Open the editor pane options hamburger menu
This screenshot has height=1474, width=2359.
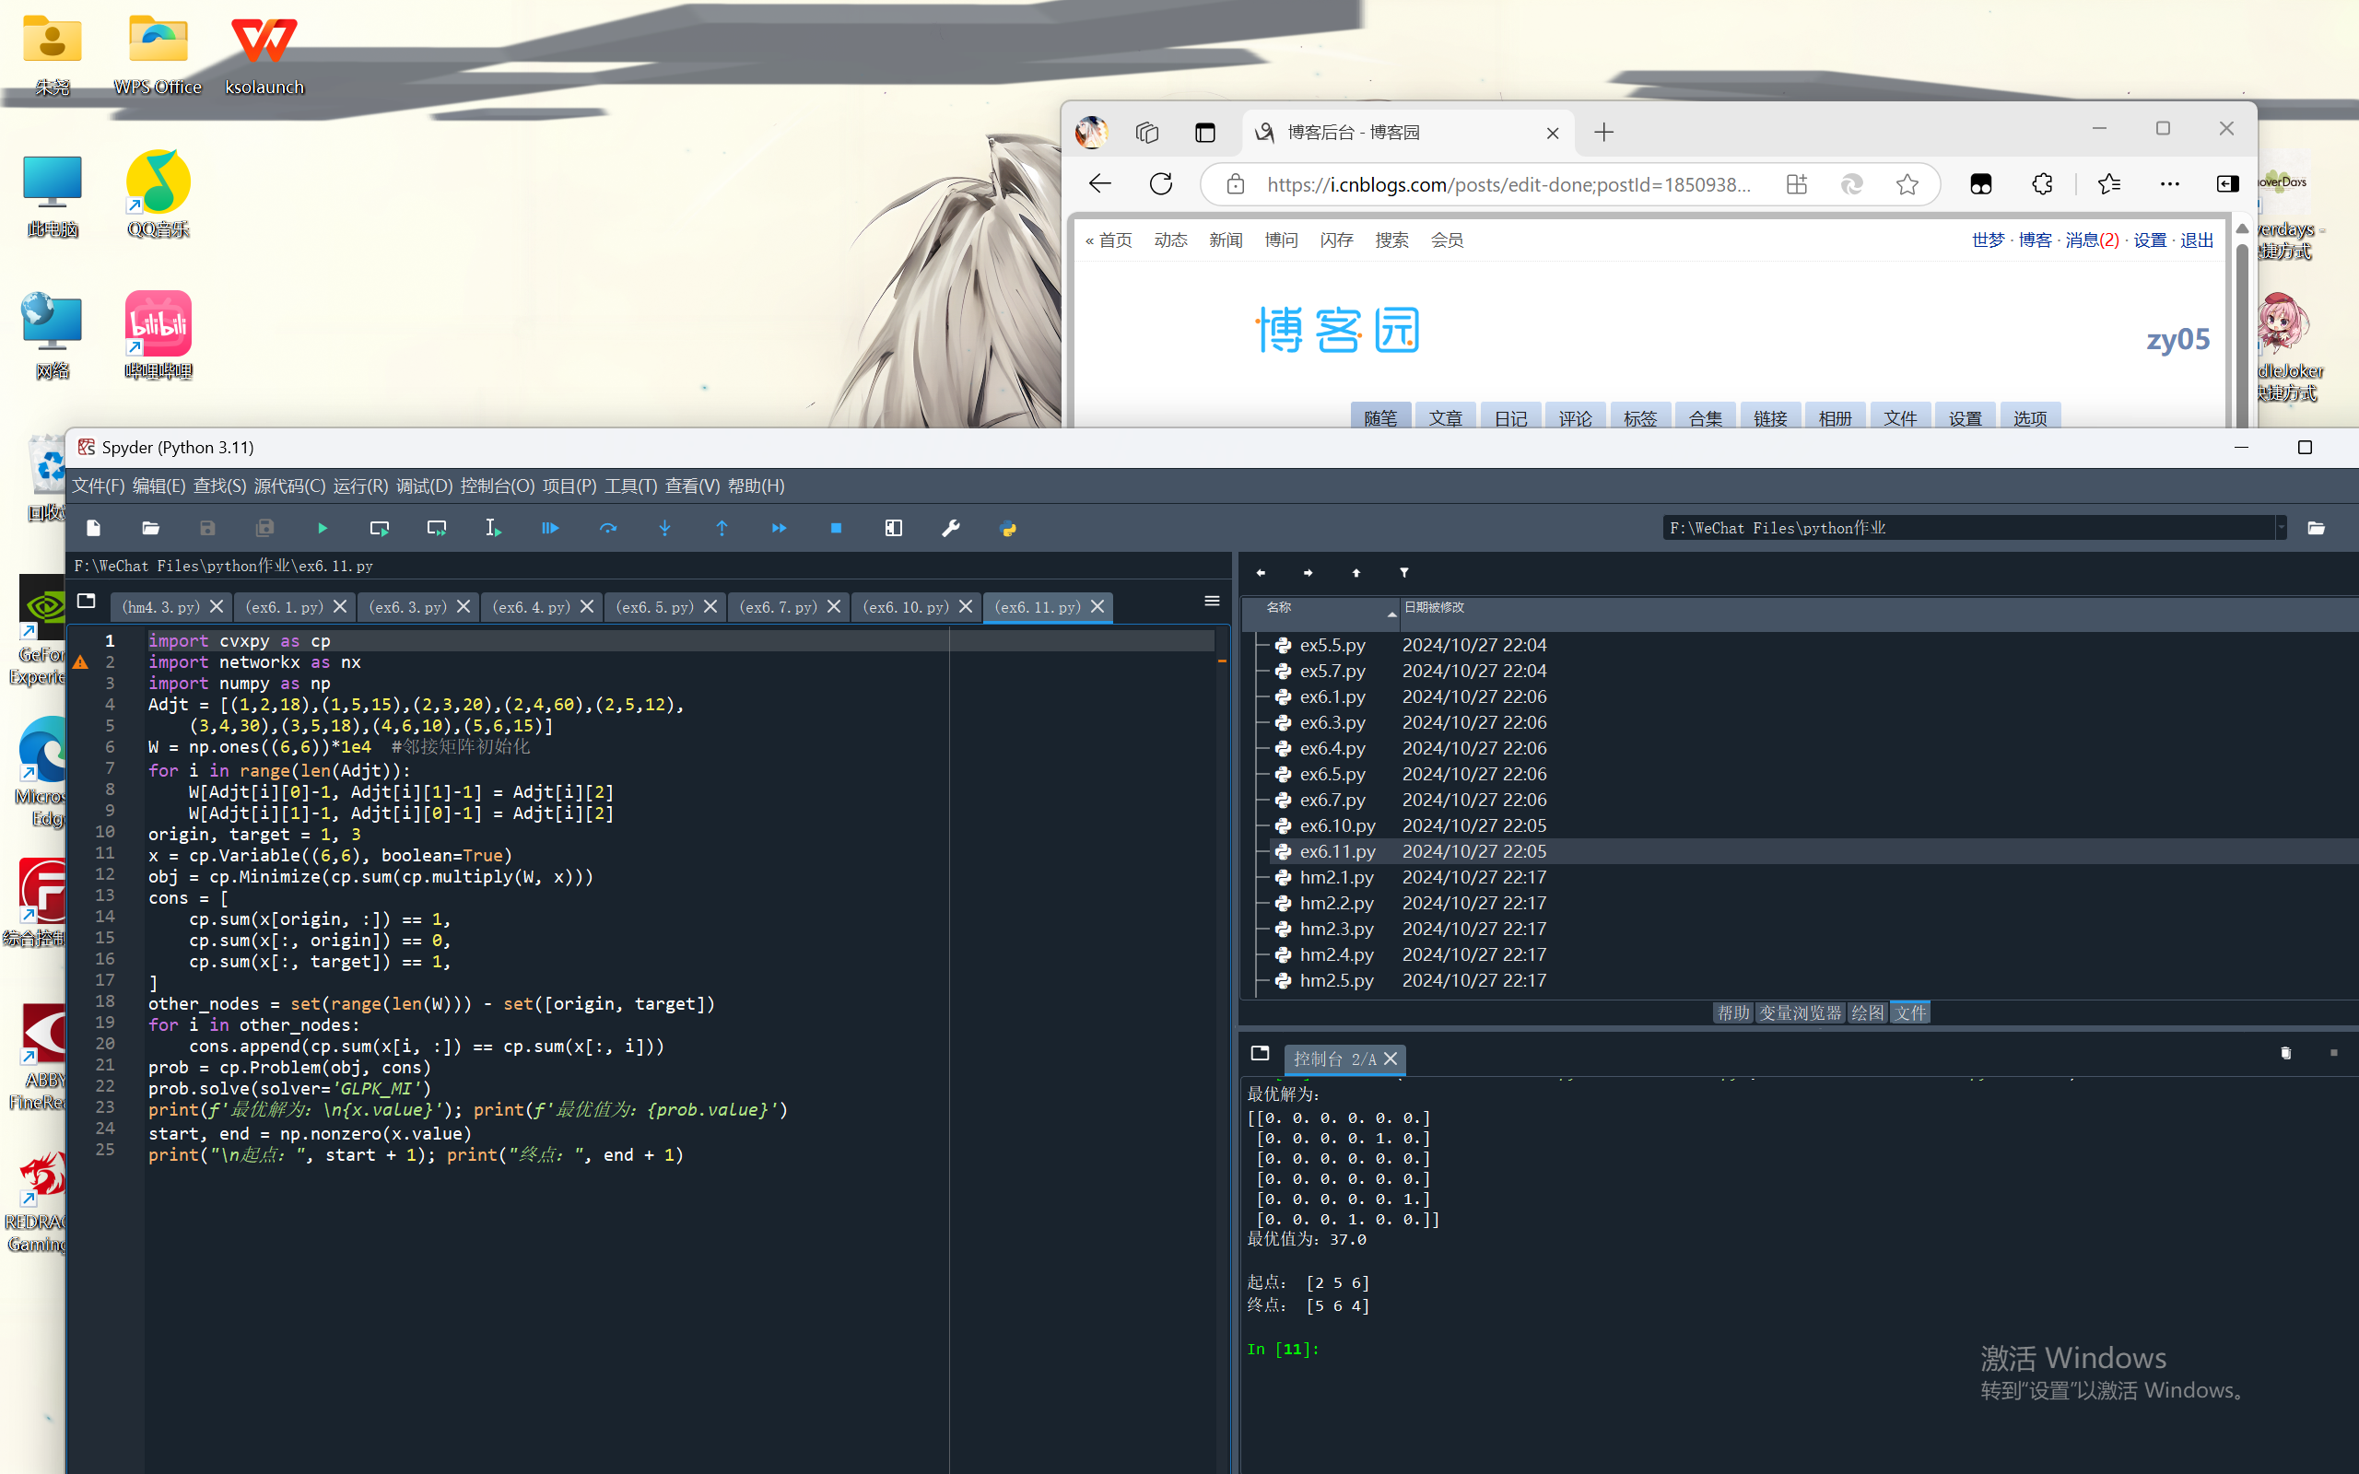(x=1212, y=601)
